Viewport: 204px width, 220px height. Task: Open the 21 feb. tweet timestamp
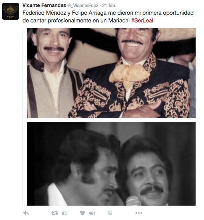point(109,6)
